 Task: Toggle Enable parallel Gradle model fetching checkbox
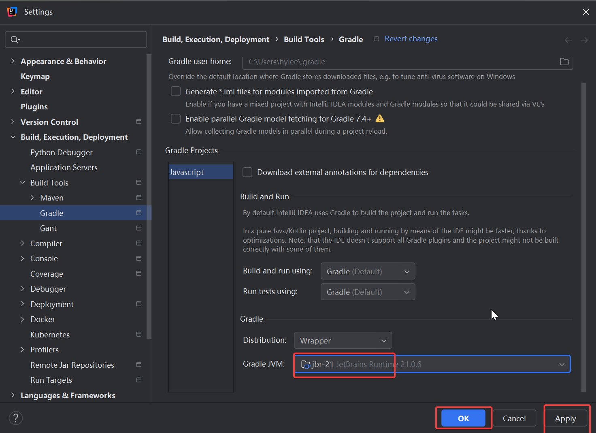point(176,119)
